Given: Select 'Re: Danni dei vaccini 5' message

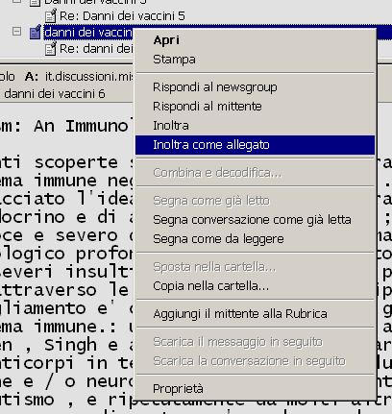Looking at the screenshot, I should pos(122,15).
